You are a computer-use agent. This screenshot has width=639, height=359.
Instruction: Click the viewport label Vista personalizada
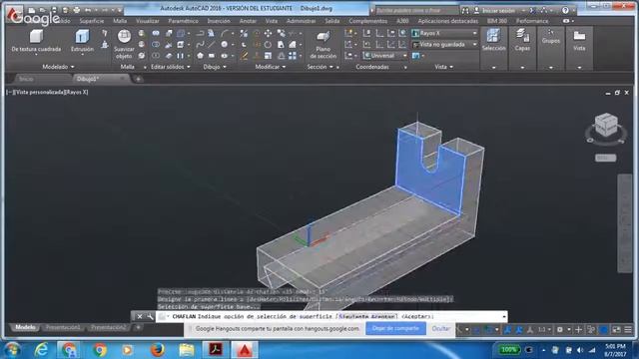(x=39, y=92)
